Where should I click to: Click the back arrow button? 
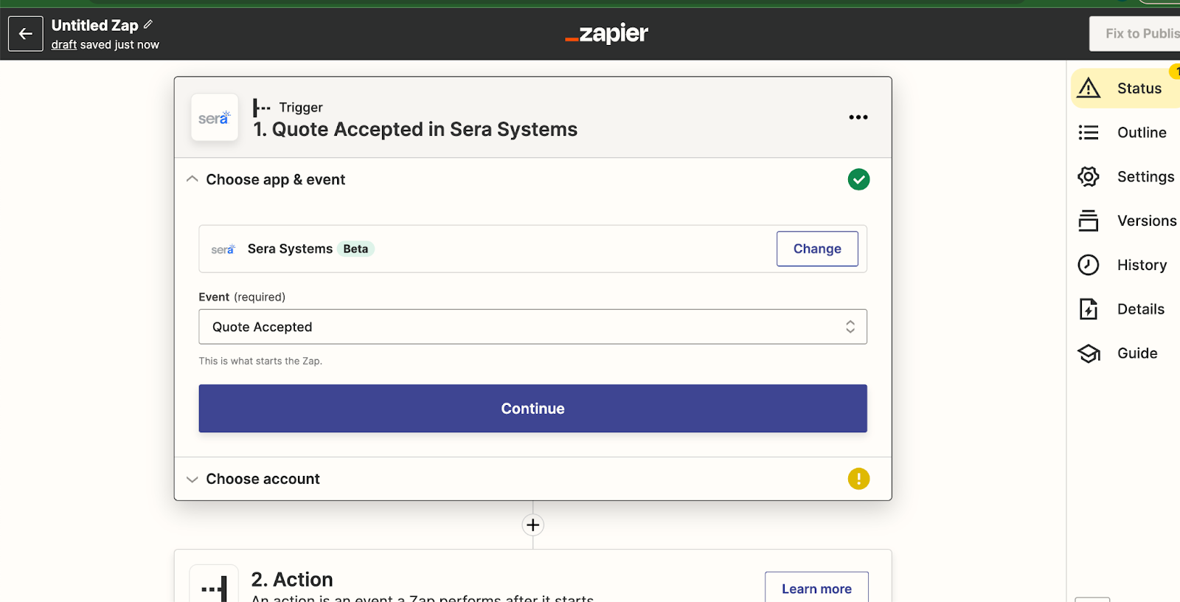(26, 34)
